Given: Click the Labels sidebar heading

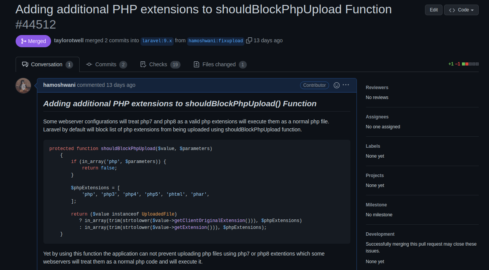Looking at the screenshot, I should tap(373, 146).
